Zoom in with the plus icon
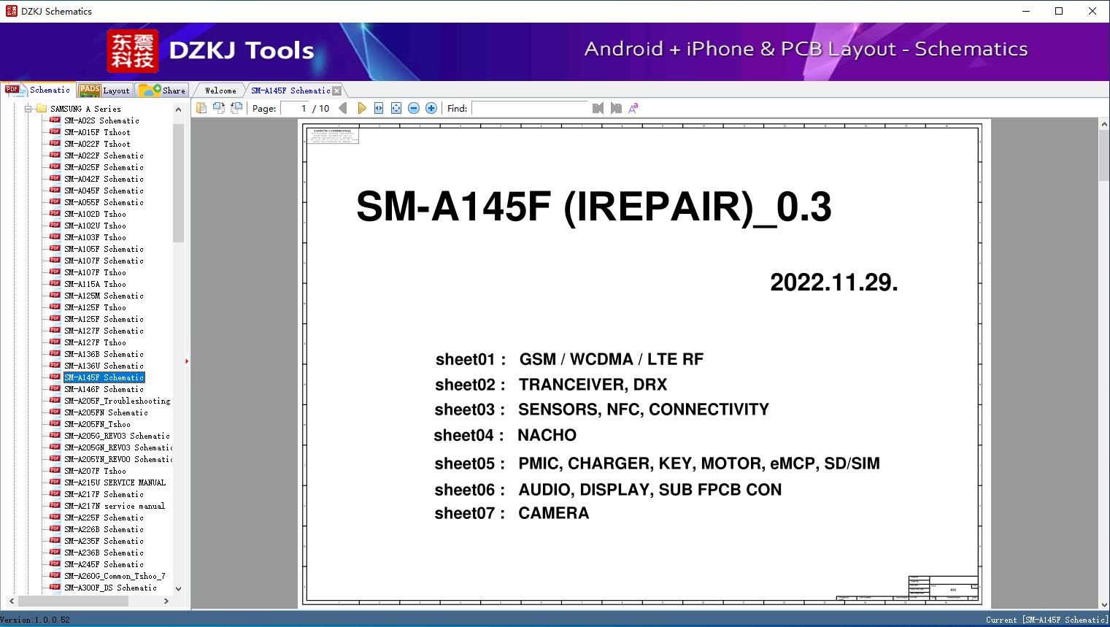This screenshot has width=1110, height=627. [x=431, y=108]
